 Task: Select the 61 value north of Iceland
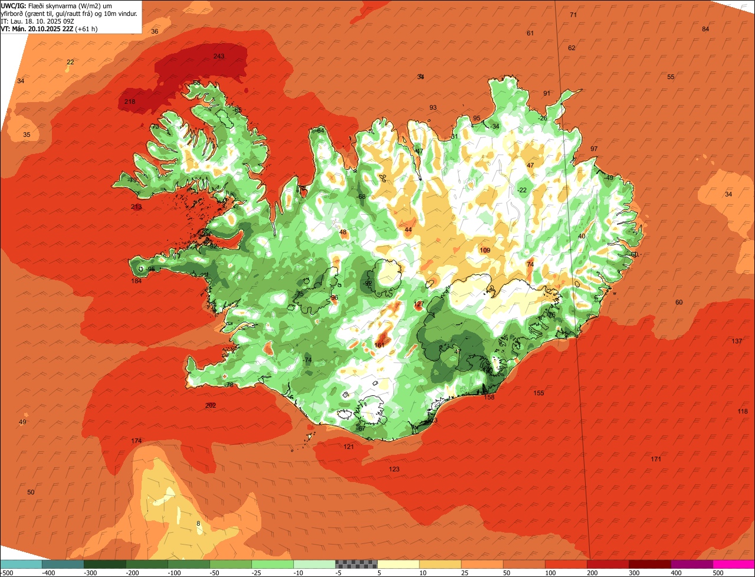click(530, 33)
